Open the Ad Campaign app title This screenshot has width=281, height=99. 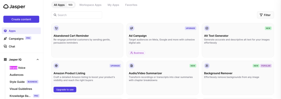[138, 36]
